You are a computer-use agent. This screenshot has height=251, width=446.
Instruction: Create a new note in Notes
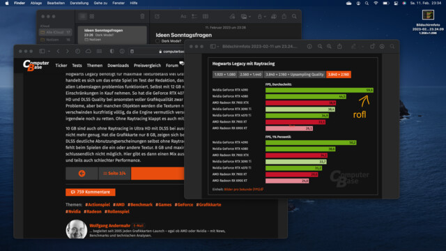(157, 17)
